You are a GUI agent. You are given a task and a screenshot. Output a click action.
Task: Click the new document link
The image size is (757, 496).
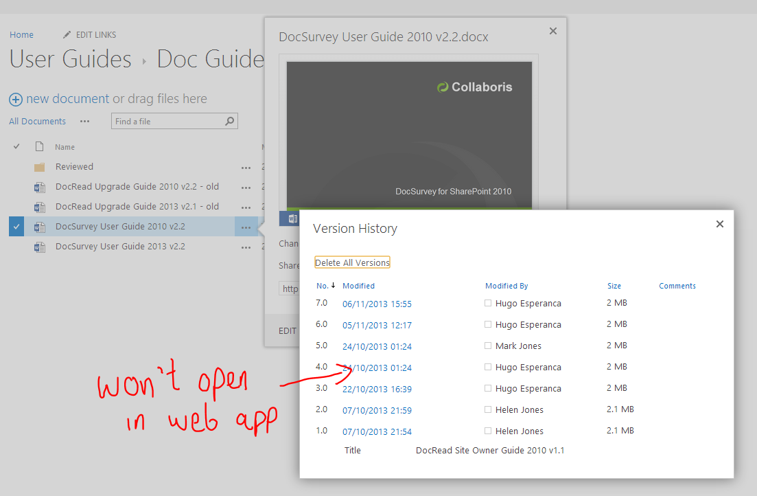pos(67,99)
